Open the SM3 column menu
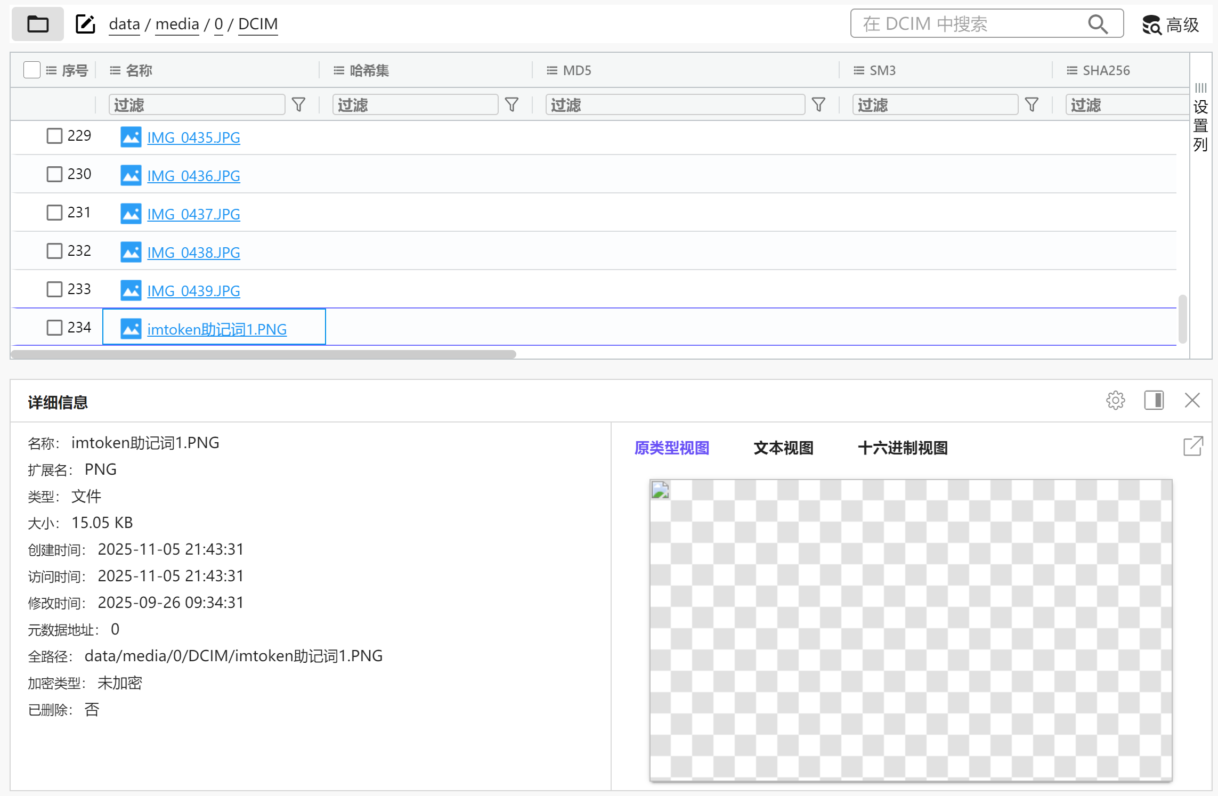Image resolution: width=1218 pixels, height=796 pixels. pyautogui.click(x=859, y=70)
